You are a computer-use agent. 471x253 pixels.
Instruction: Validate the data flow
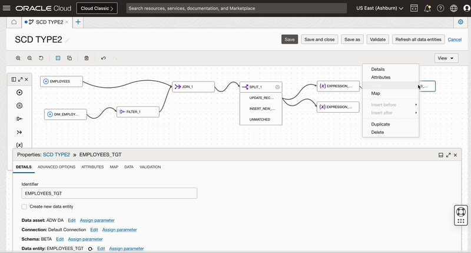pos(377,40)
